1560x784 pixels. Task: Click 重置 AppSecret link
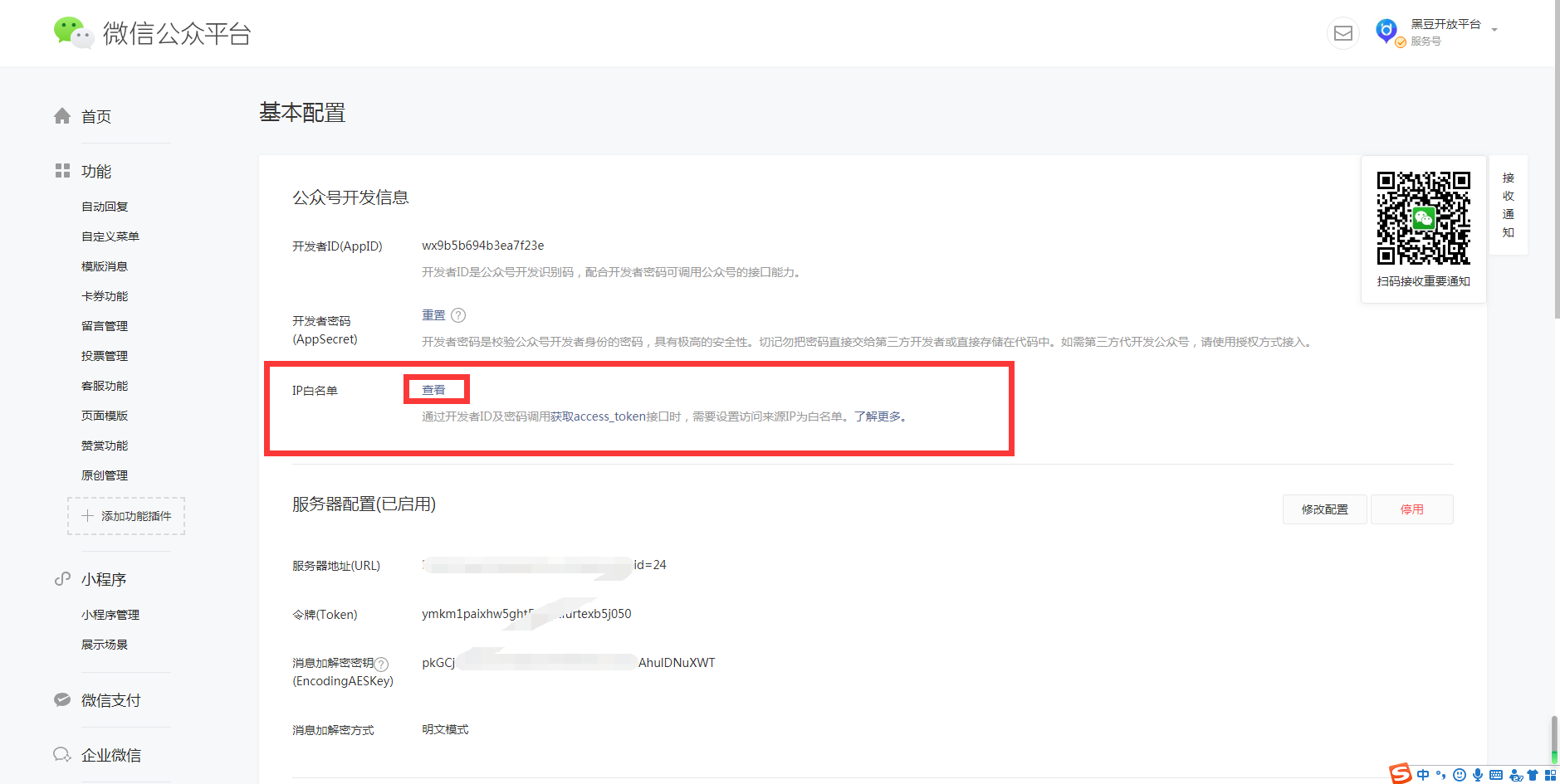pos(433,315)
